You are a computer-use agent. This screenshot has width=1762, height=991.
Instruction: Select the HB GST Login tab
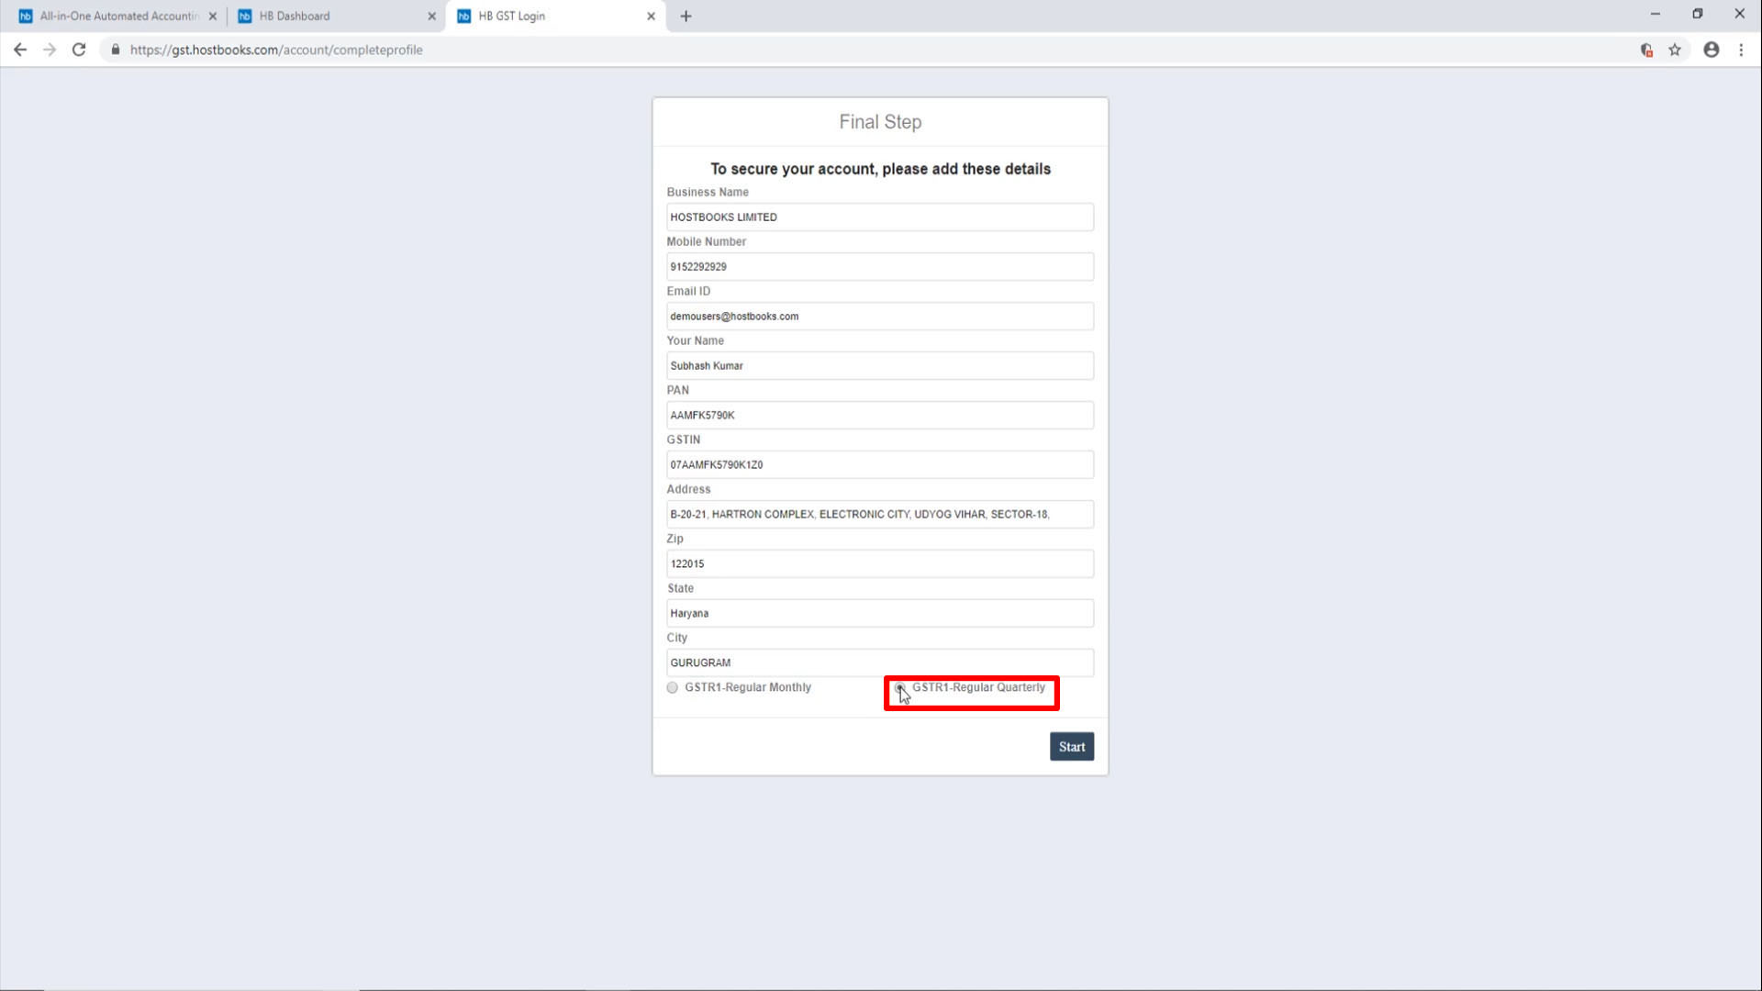(x=555, y=16)
